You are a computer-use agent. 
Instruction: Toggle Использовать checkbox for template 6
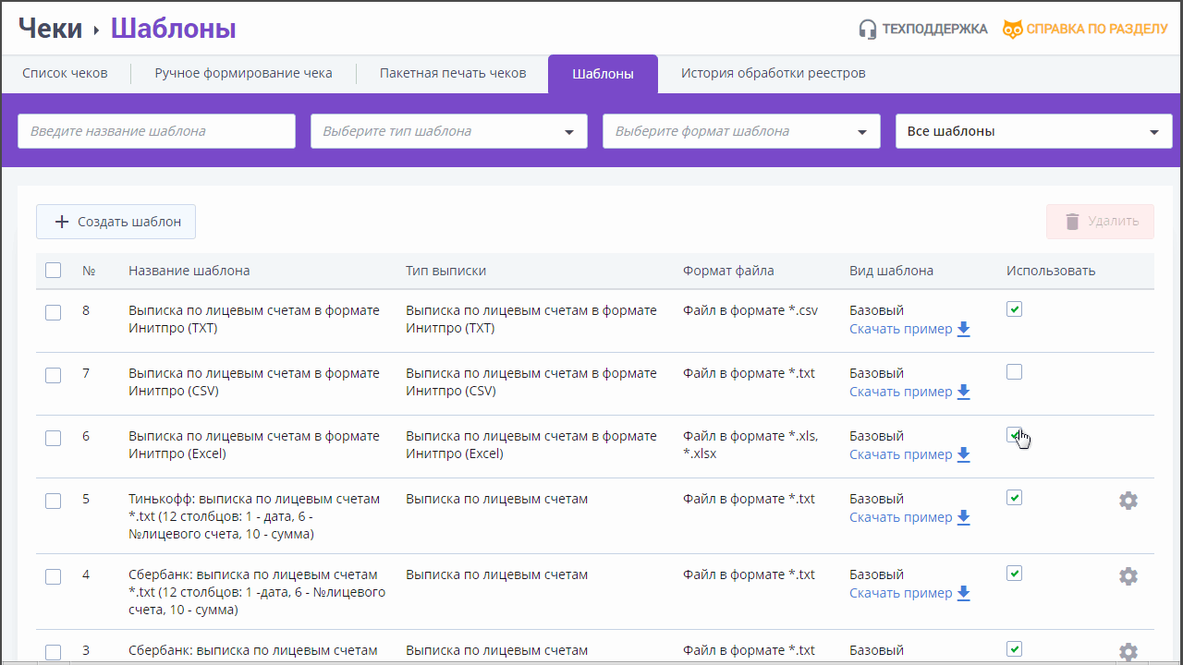pos(1014,435)
